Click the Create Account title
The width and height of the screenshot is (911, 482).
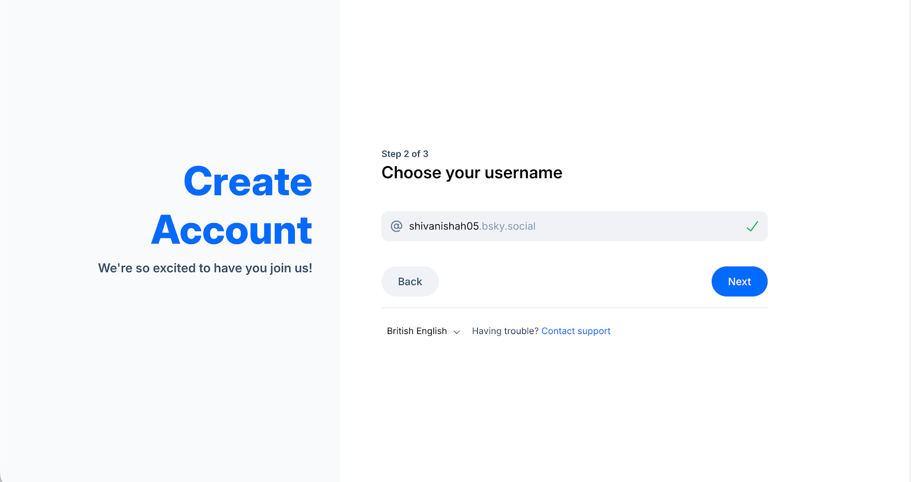(231, 206)
